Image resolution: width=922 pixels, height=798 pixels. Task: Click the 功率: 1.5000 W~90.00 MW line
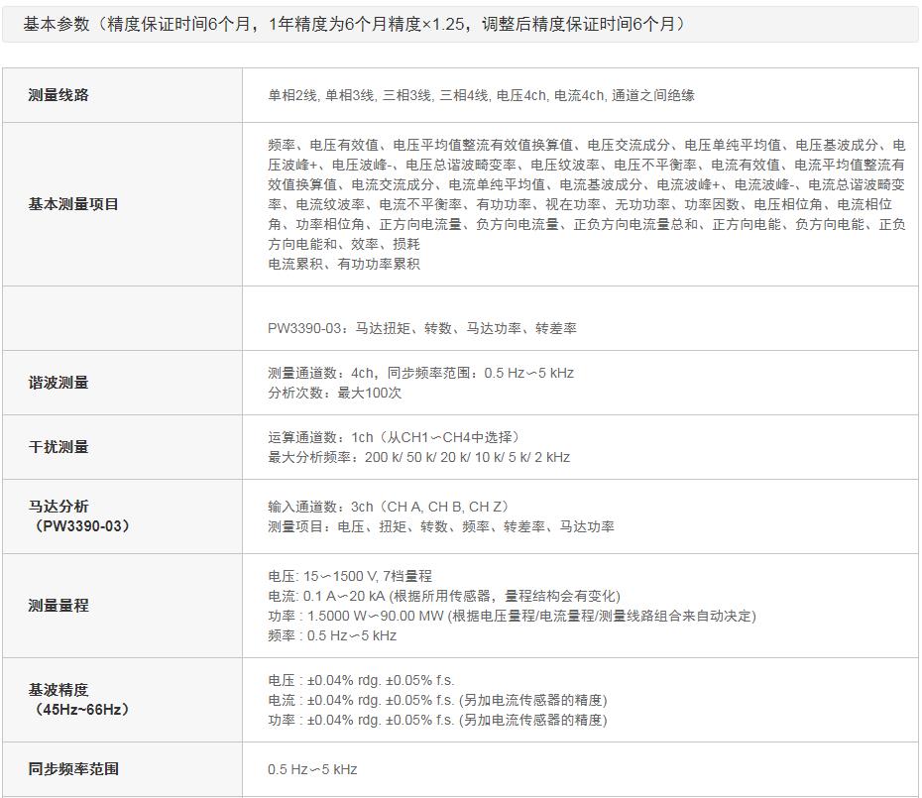512,616
